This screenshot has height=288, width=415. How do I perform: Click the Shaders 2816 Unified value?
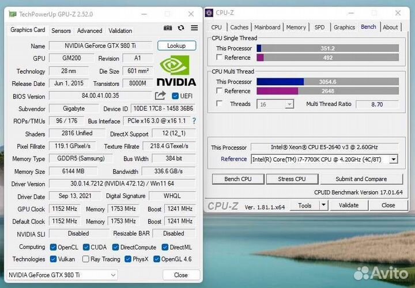point(77,133)
